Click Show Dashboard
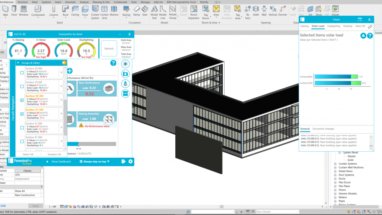The height and width of the screenshot is (215, 382). [61, 161]
